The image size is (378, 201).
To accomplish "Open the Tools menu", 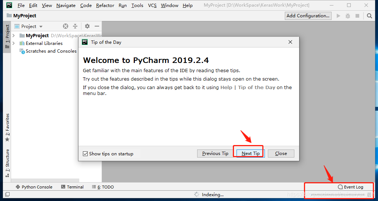I will [x=137, y=5].
